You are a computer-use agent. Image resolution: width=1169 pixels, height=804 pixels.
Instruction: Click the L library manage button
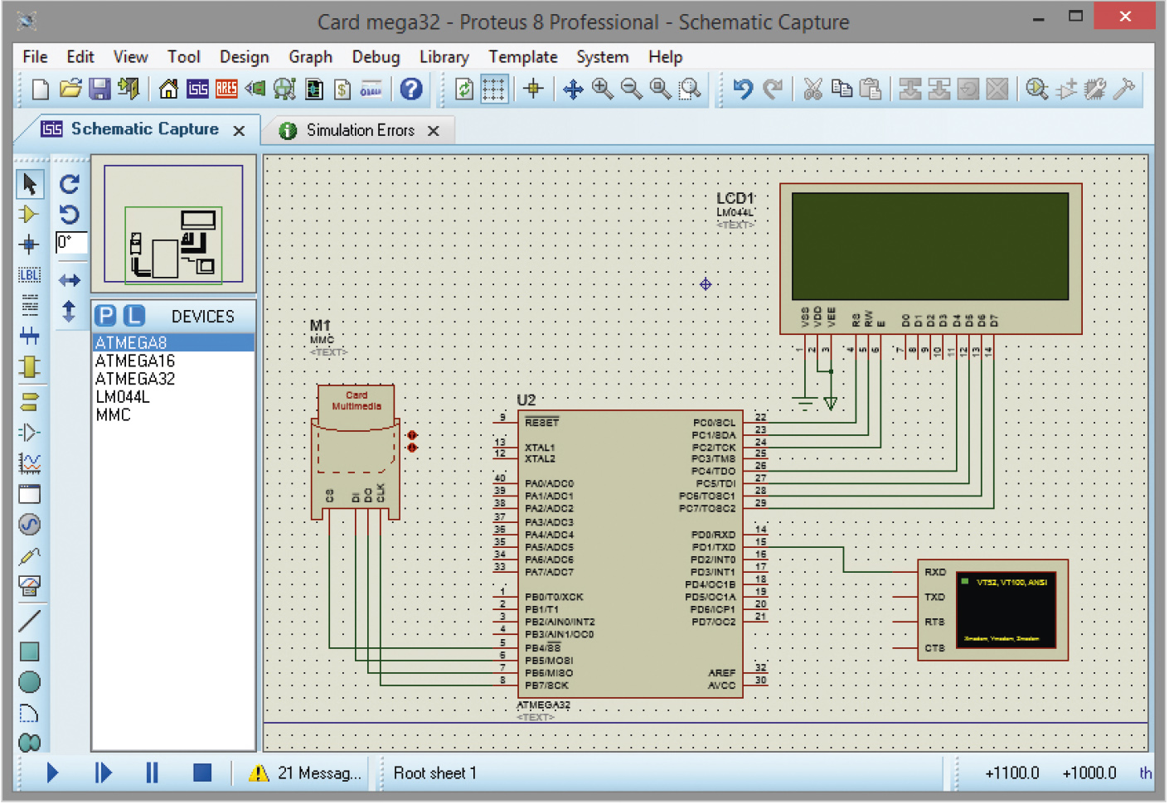click(x=134, y=316)
